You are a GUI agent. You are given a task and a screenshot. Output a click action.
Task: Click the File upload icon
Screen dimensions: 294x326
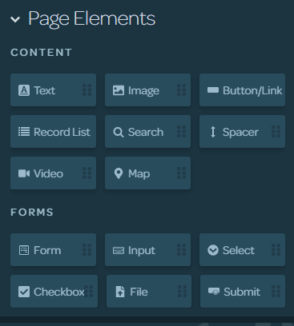[120, 292]
